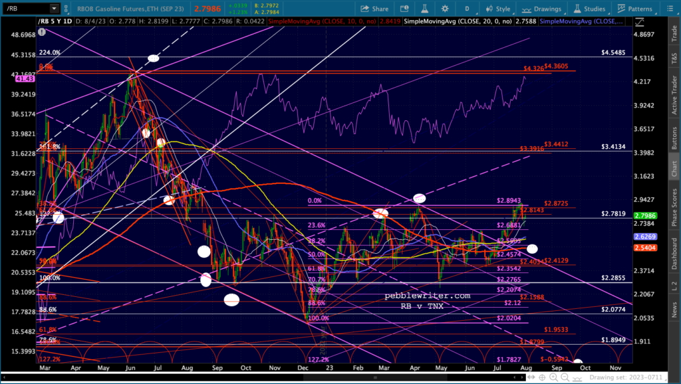Click the exclamation alert icon on chart
The image size is (681, 384).
42,32
